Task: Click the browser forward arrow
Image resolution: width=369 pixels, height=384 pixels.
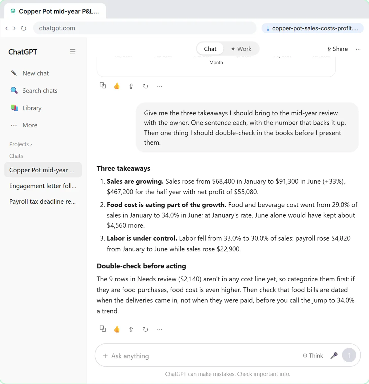Action: [x=14, y=28]
